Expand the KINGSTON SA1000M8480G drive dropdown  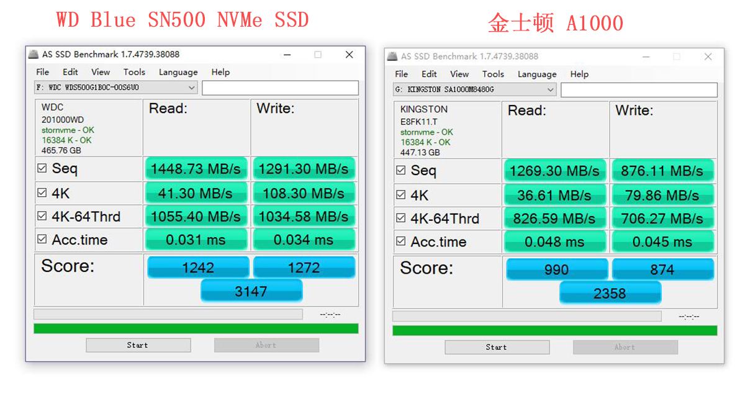[550, 89]
